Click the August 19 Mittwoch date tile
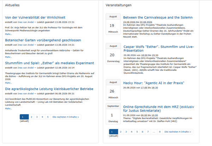The image size is (212, 146). coord(113,24)
